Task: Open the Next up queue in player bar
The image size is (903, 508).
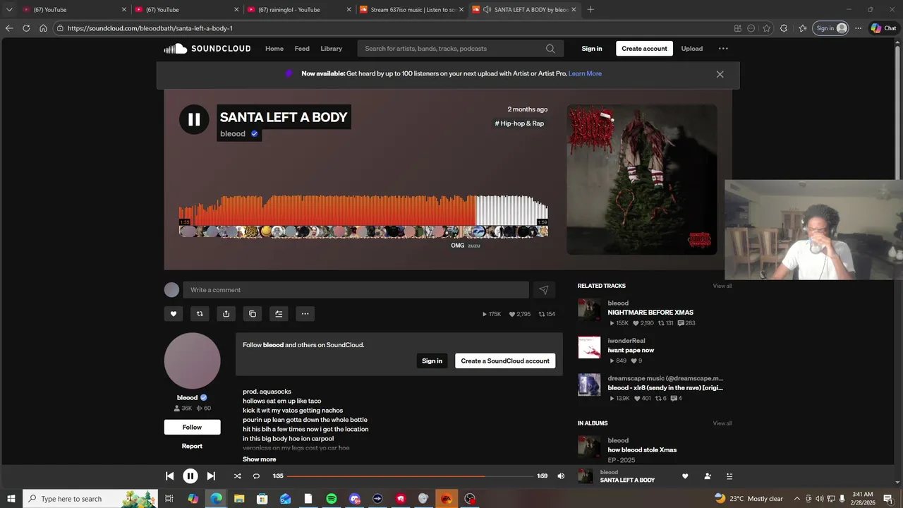Action: pos(729,476)
